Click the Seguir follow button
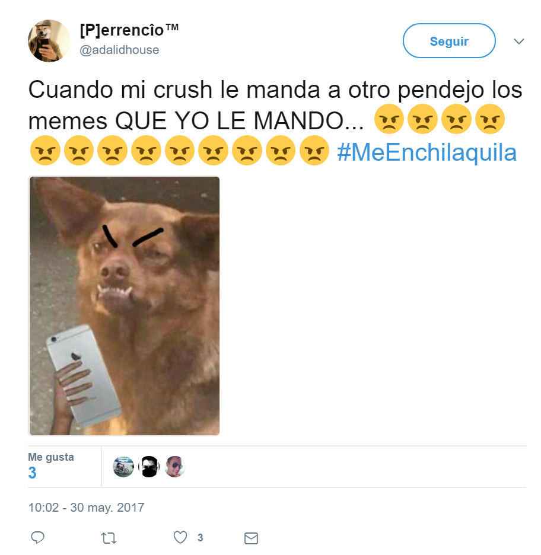Viewport: 541px width, 555px height. tap(449, 41)
